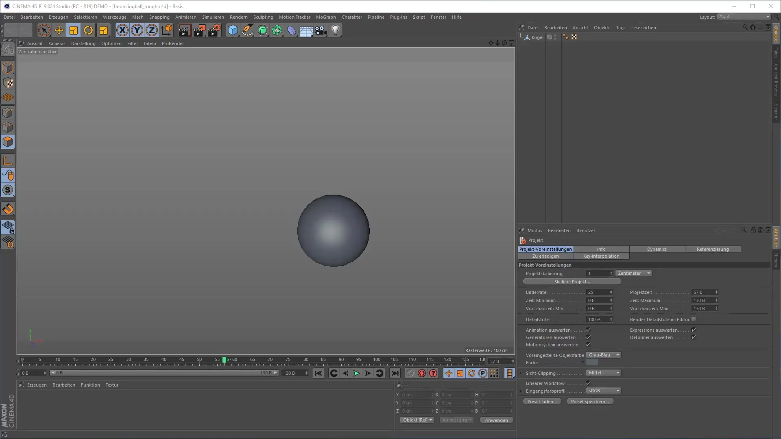Click the Skaliere Projekt button
The height and width of the screenshot is (439, 781).
pyautogui.click(x=572, y=282)
